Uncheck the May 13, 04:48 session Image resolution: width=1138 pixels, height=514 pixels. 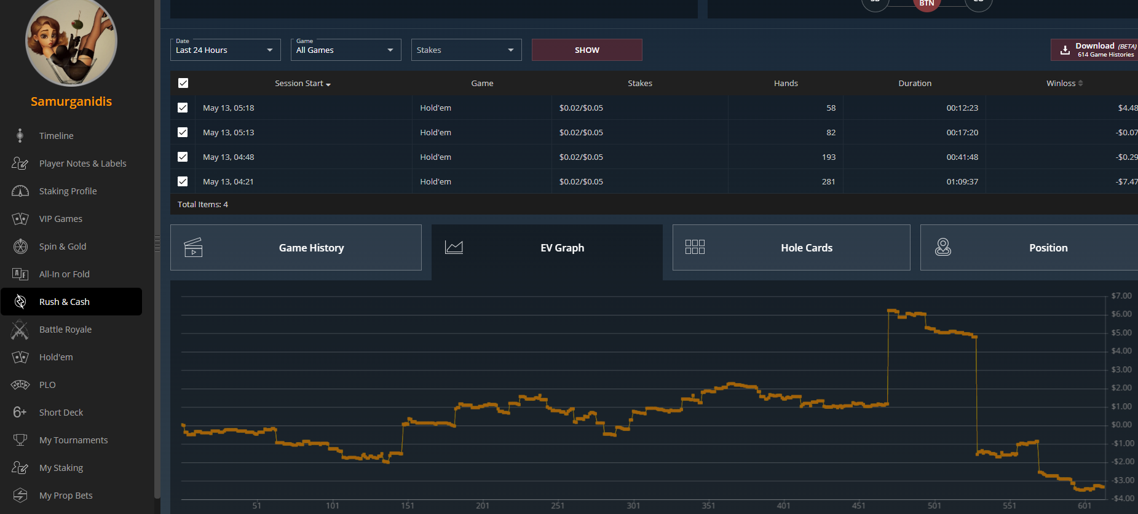183,157
